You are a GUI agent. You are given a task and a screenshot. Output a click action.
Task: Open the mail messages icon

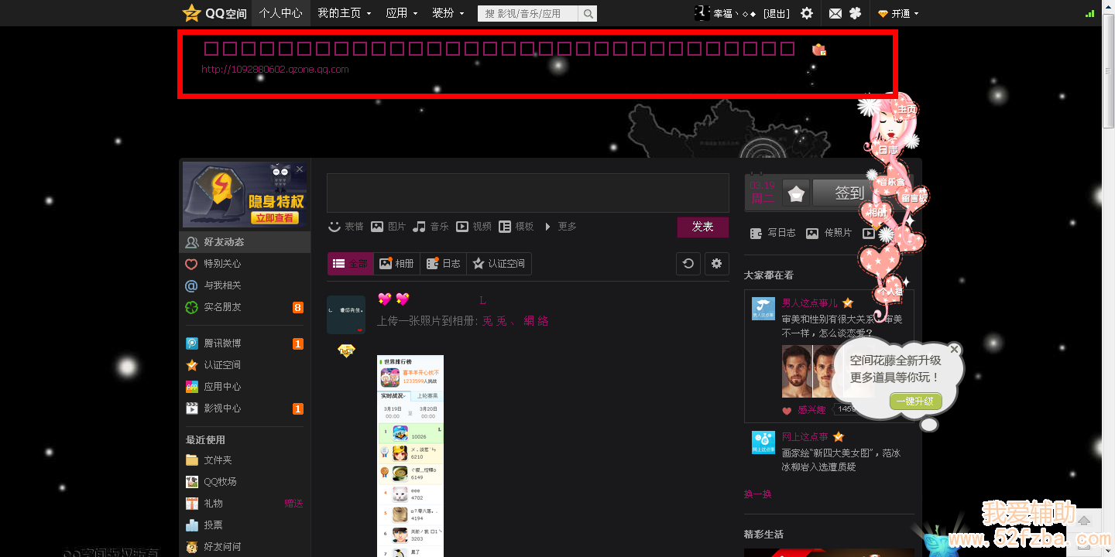click(835, 13)
